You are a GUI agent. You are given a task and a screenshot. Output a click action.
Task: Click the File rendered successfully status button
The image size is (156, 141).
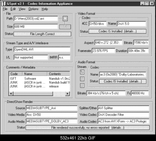point(88,128)
